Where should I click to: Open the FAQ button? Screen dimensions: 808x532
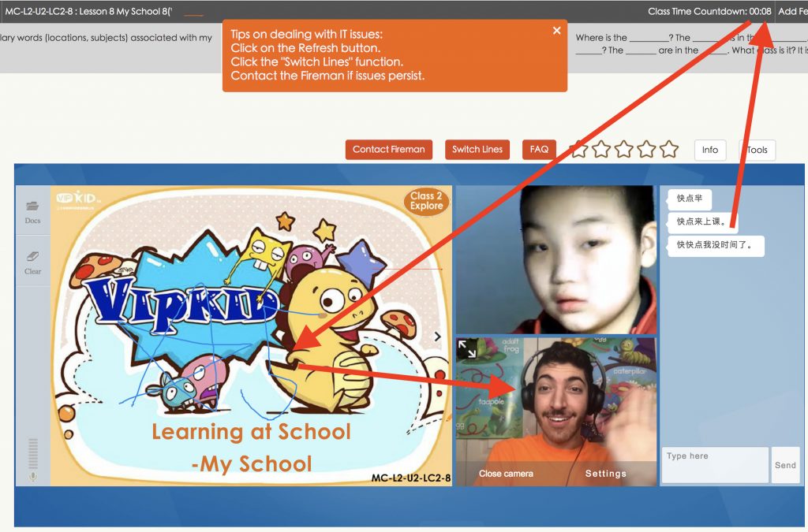click(x=539, y=150)
